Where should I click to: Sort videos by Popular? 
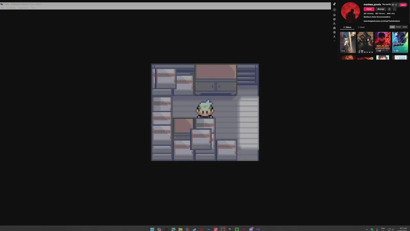pyautogui.click(x=398, y=27)
